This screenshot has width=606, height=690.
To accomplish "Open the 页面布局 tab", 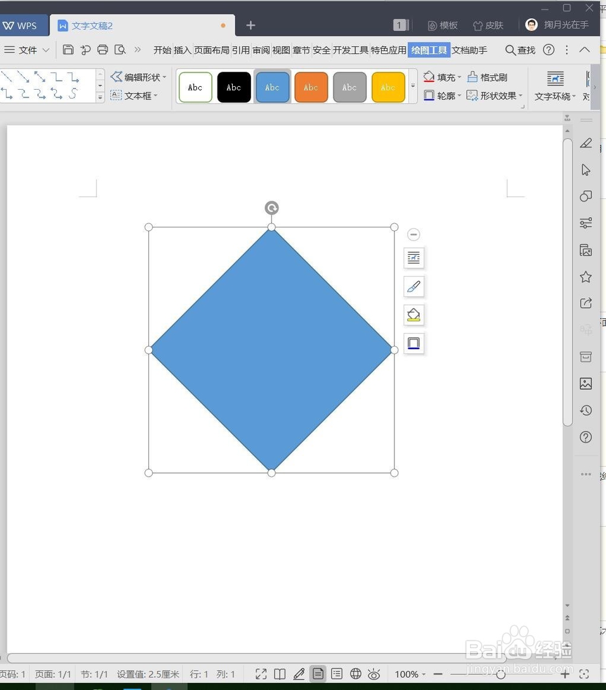I will 211,50.
